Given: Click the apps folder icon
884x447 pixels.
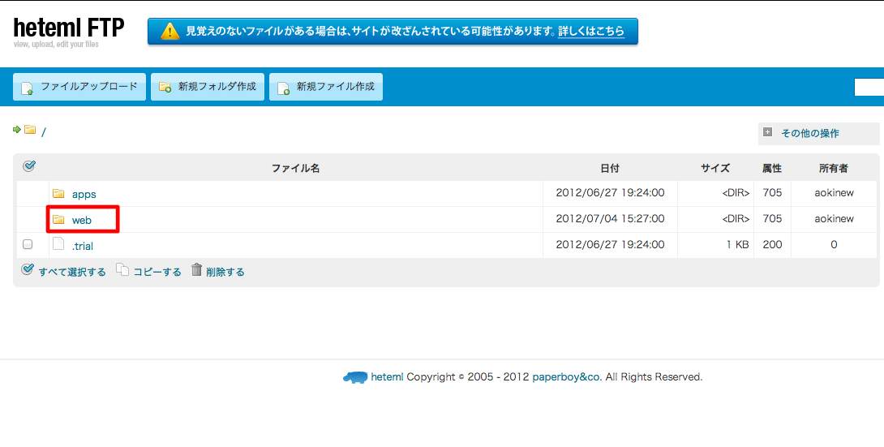Looking at the screenshot, I should point(58,194).
